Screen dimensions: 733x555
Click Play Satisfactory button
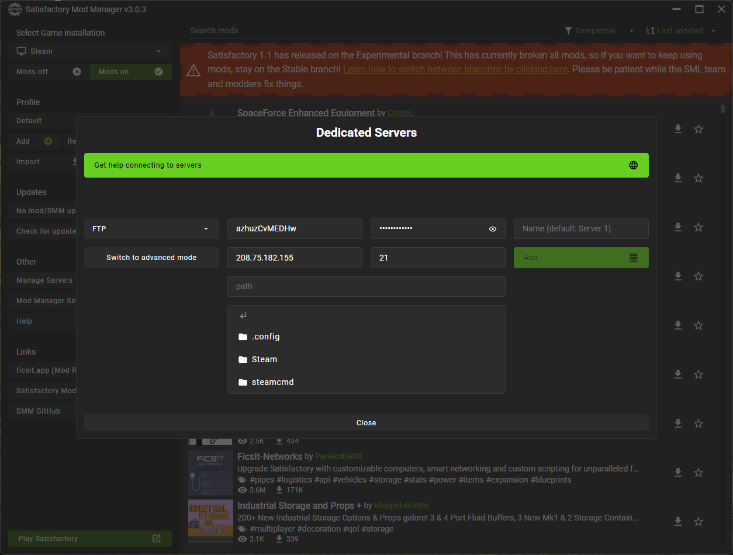(x=90, y=539)
